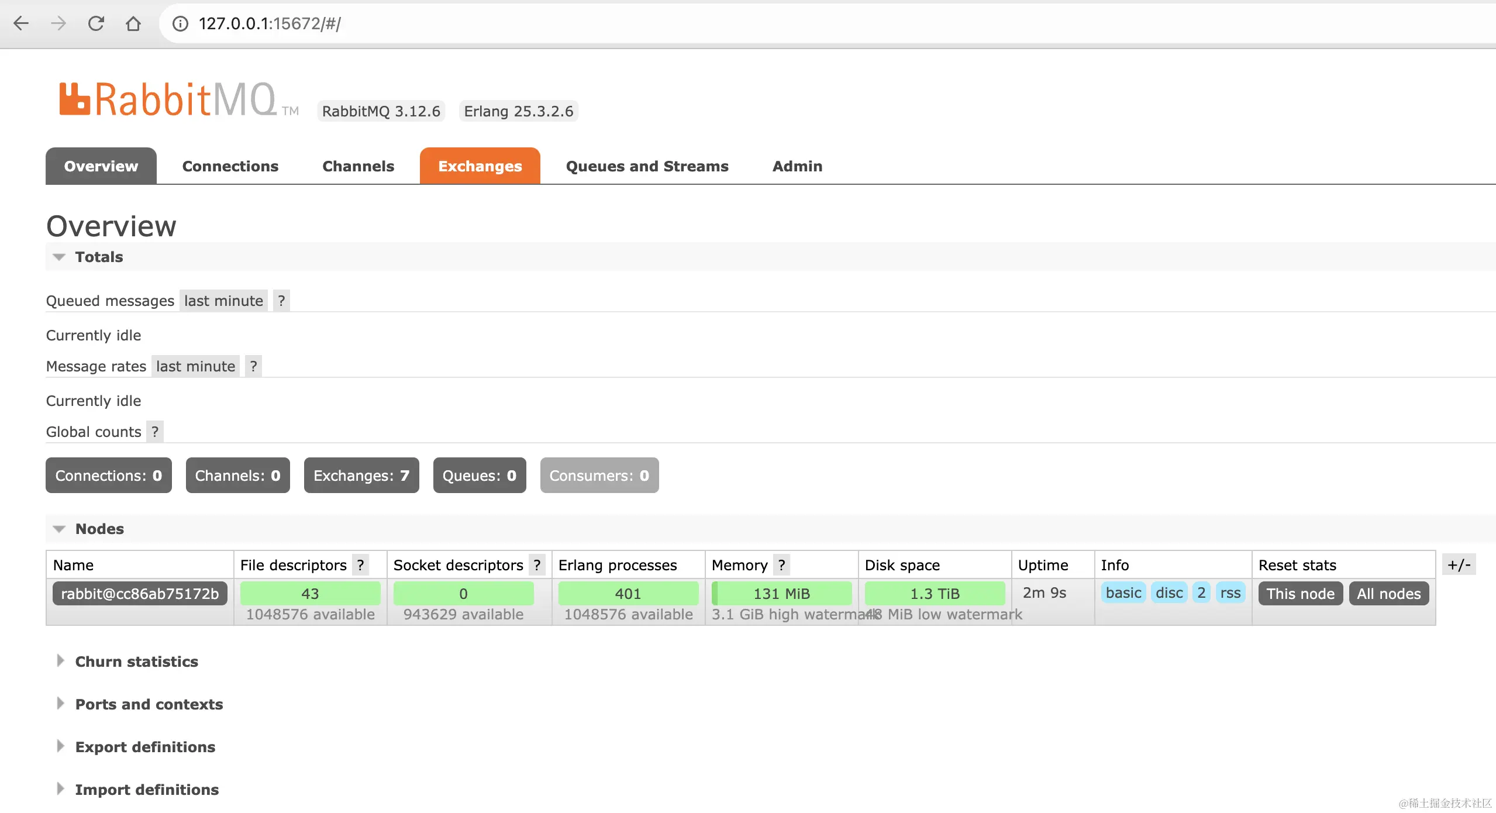Viewport: 1496px width, 813px height.
Task: Click help icon beside Global counts
Action: 154,432
